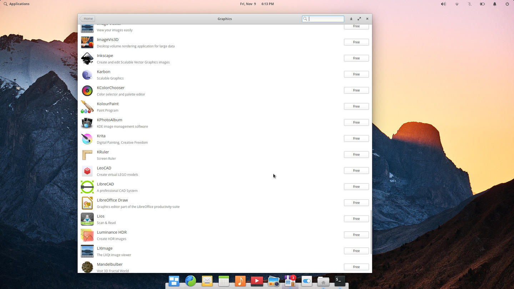This screenshot has height=289, width=514.
Task: Click the LibreCAD green icon
Action: pos(87,187)
